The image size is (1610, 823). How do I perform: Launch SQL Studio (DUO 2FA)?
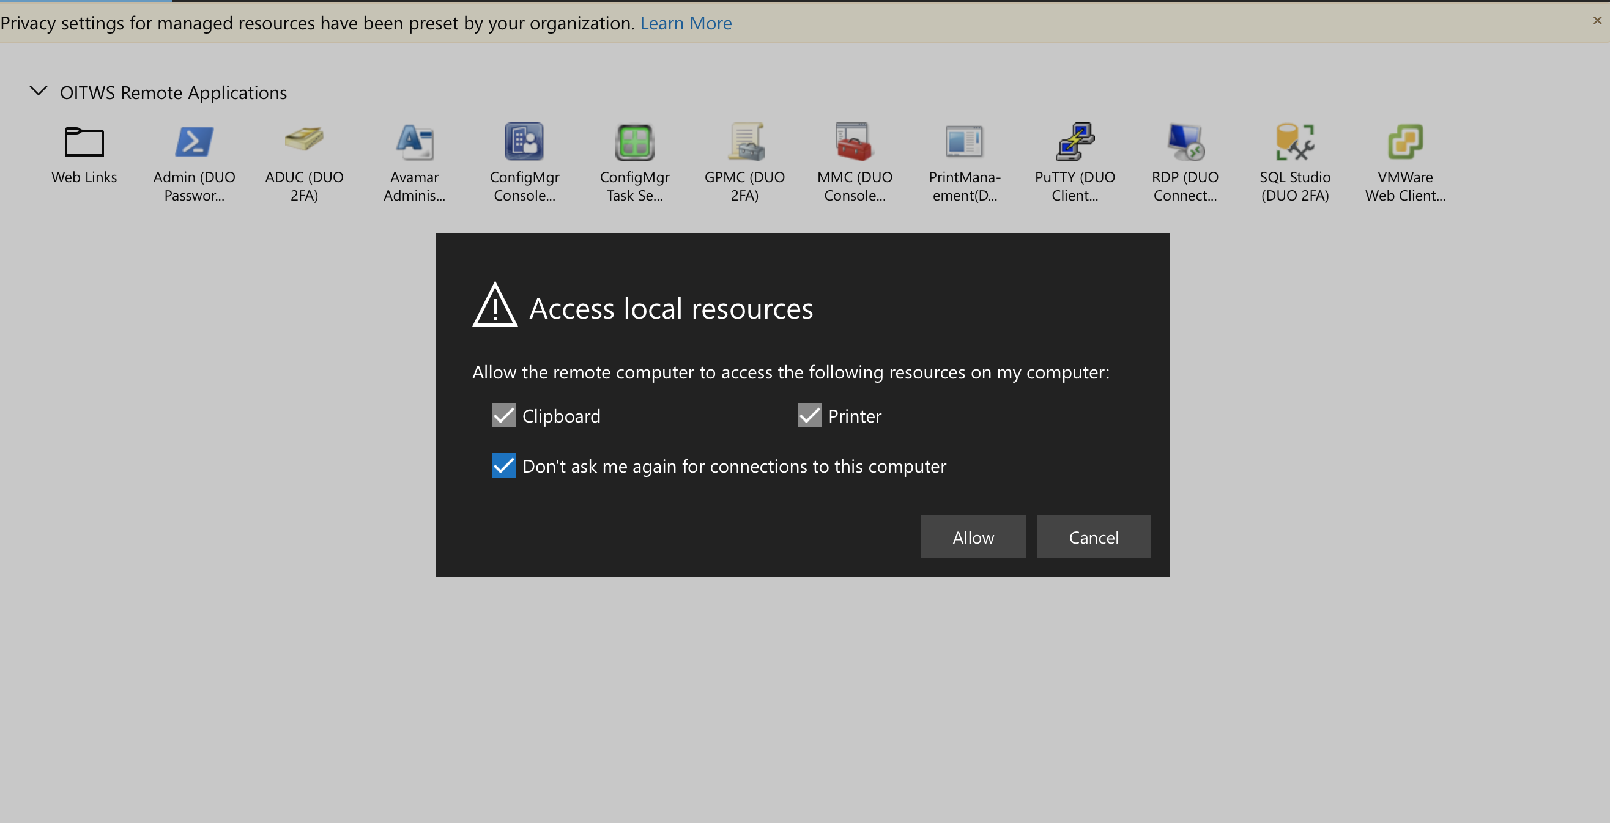coord(1294,142)
